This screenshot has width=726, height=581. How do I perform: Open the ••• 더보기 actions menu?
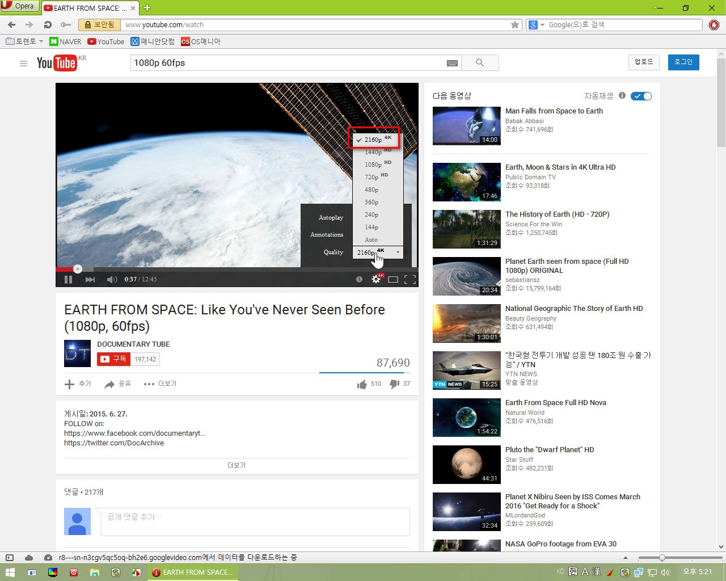[x=160, y=384]
